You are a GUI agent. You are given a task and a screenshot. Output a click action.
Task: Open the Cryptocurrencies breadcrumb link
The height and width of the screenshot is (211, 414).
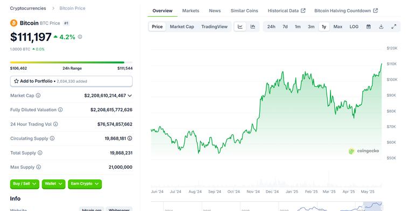pos(28,9)
